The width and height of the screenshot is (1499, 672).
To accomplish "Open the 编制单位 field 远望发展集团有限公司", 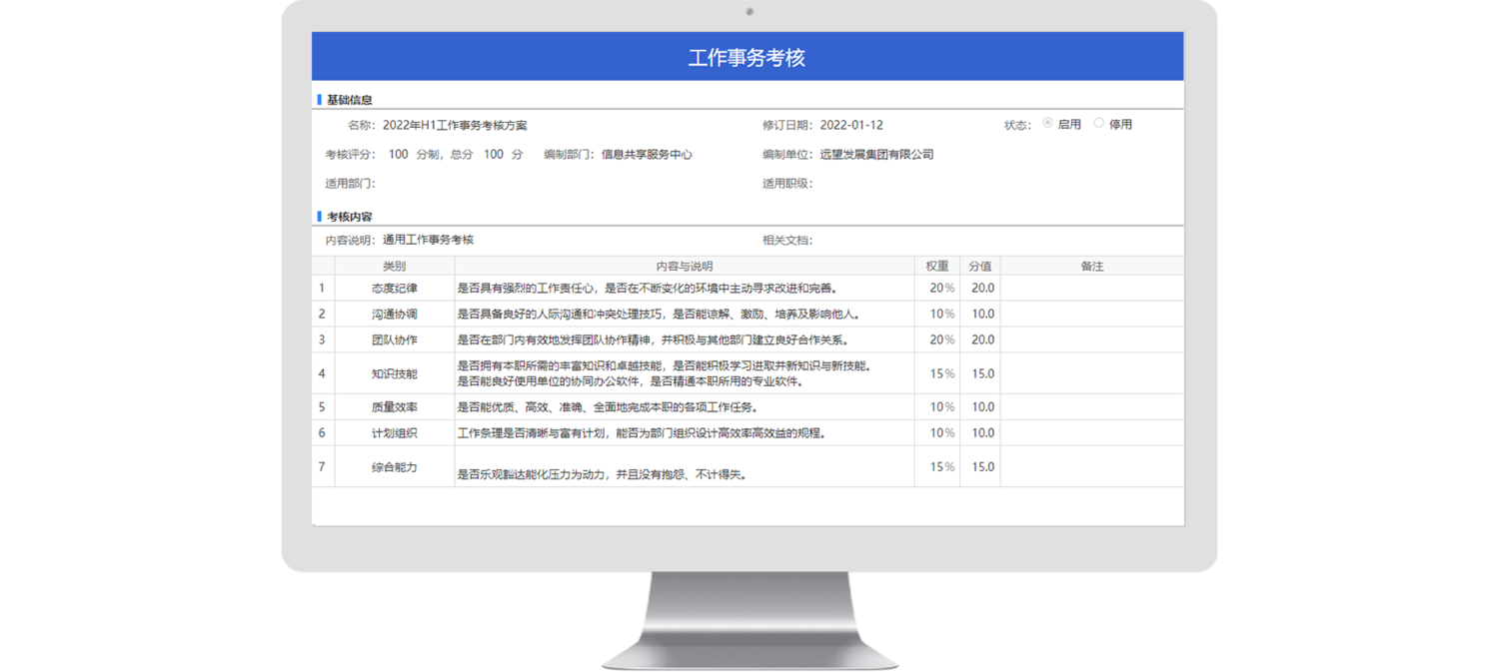I will [x=876, y=155].
